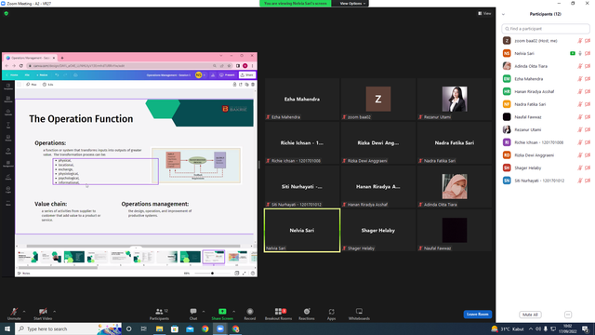Click the green encryption shield icon
This screenshot has width=595, height=335.
(7, 13)
